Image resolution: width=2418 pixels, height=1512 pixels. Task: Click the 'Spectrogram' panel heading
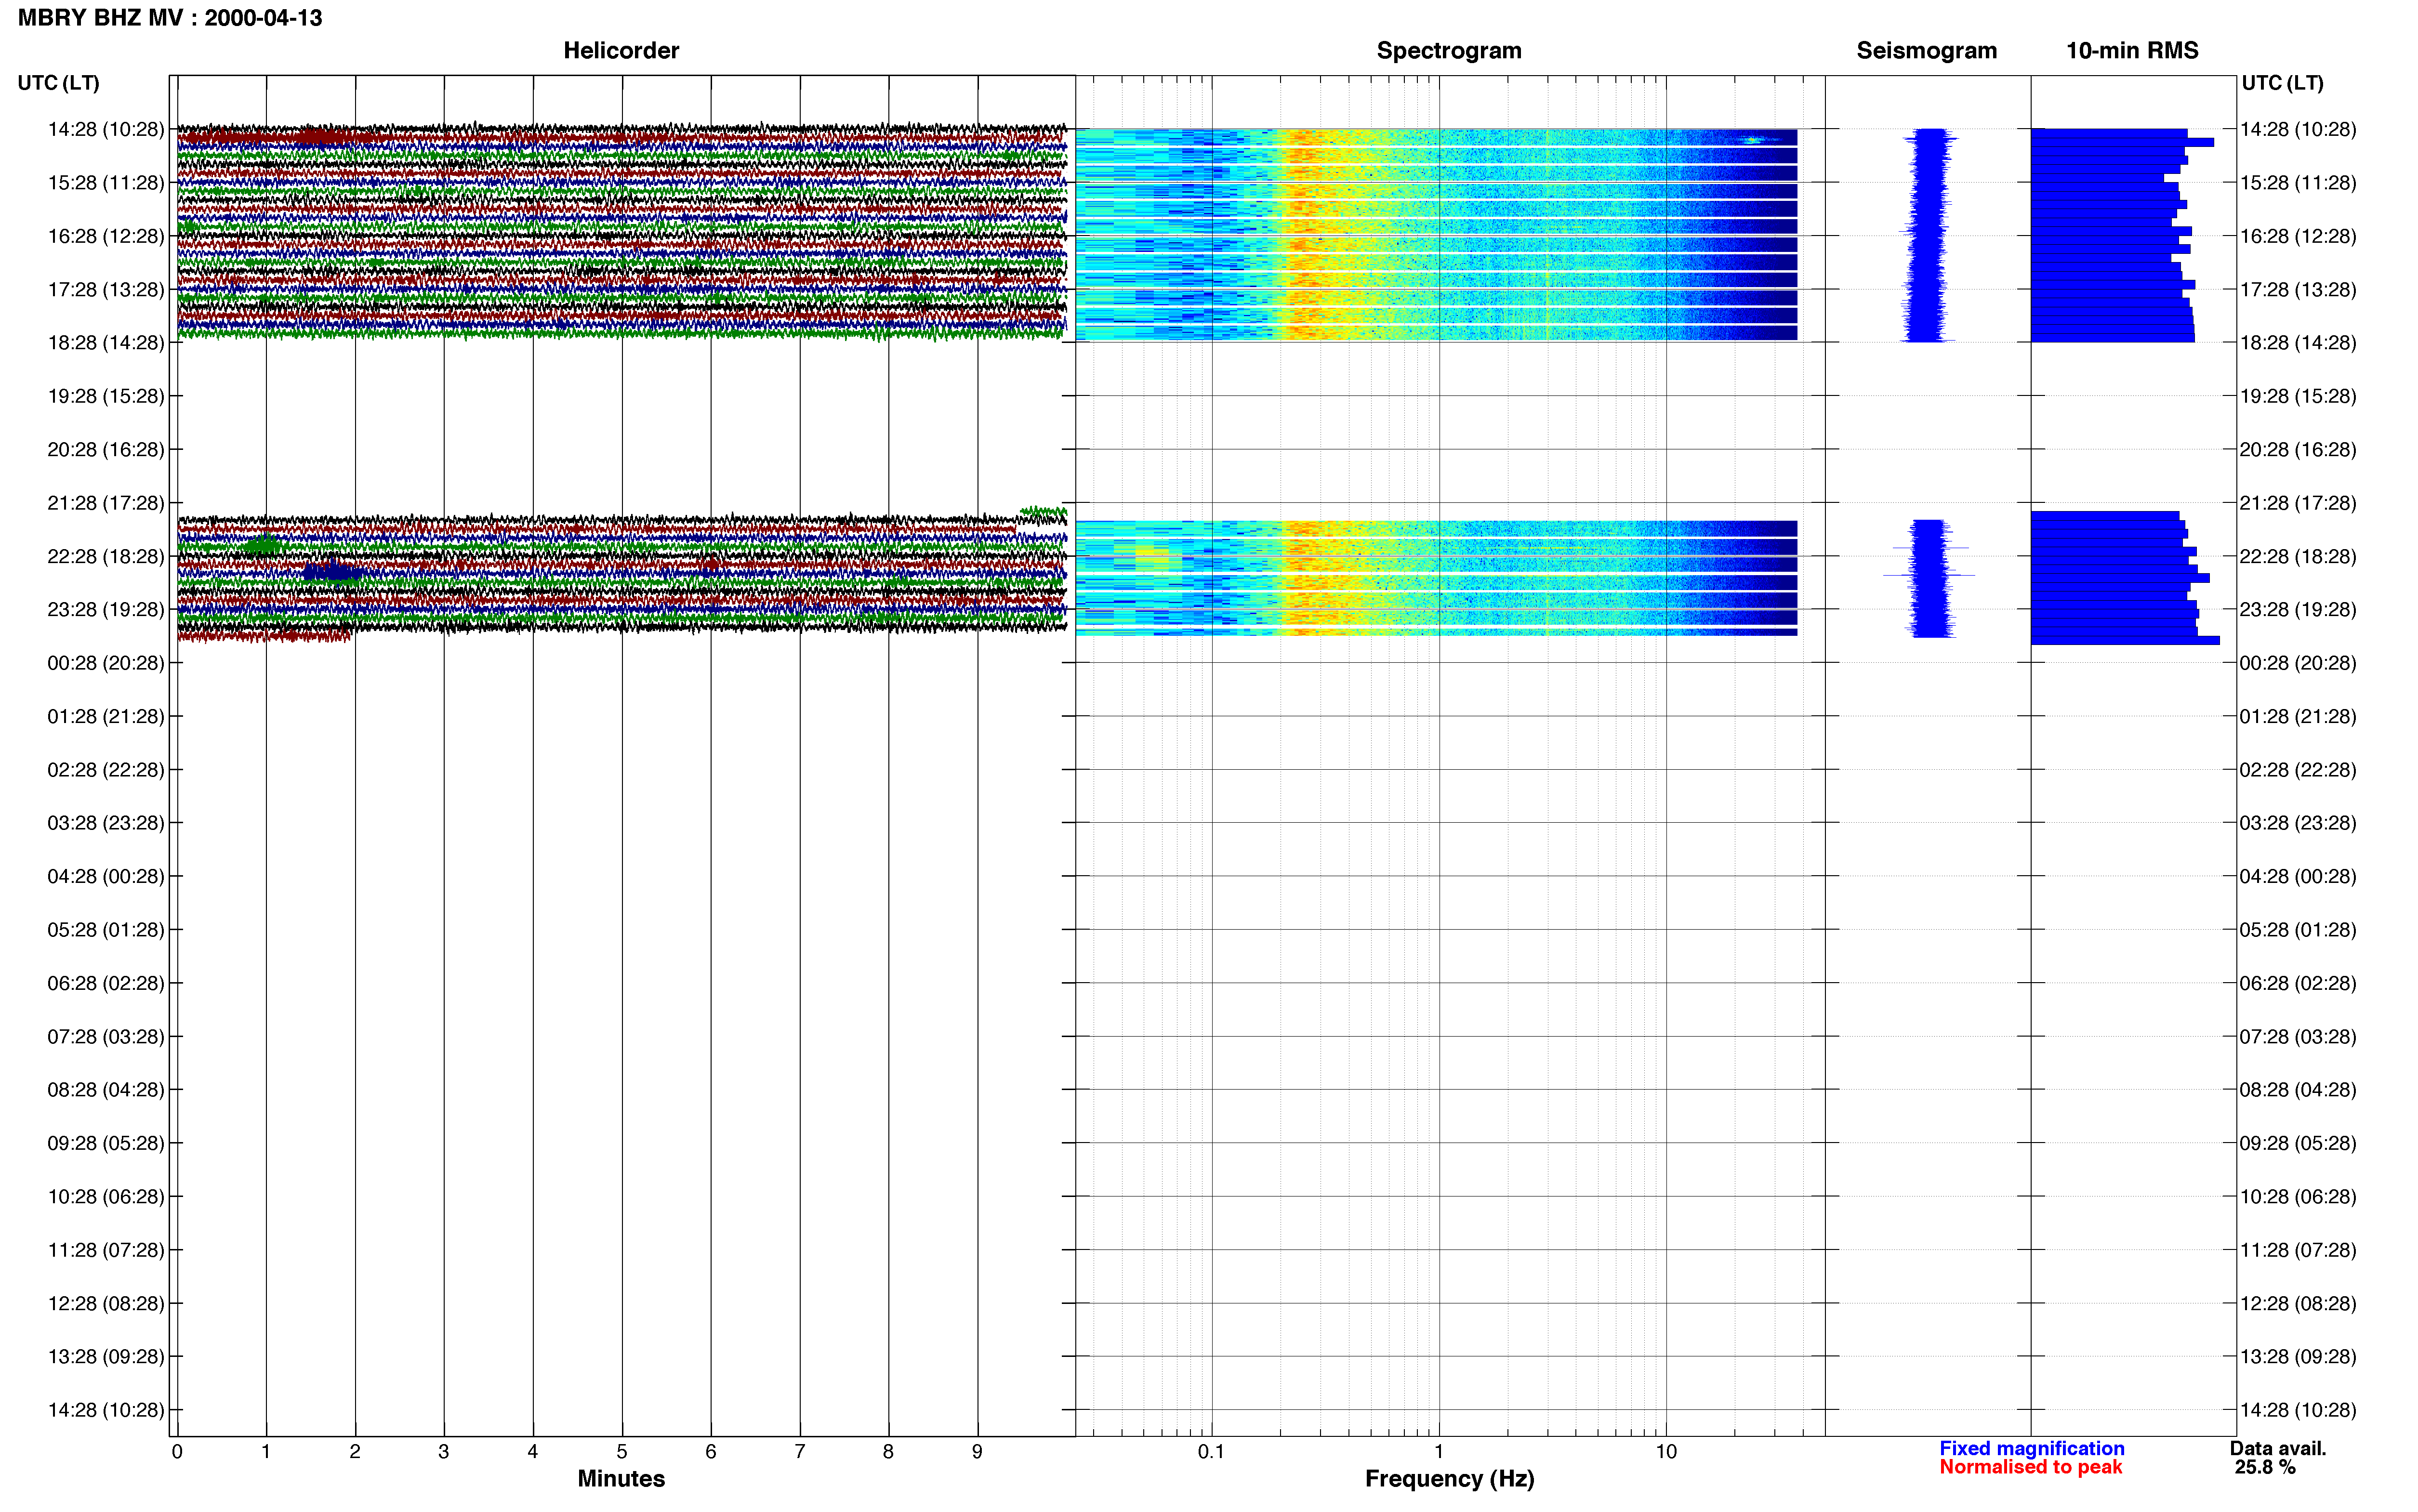coord(1449,51)
